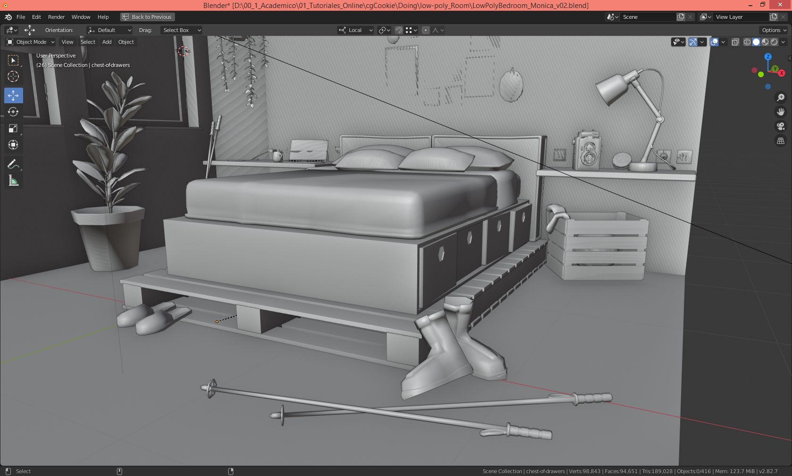The height and width of the screenshot is (476, 792).
Task: Open the File menu
Action: [21, 17]
